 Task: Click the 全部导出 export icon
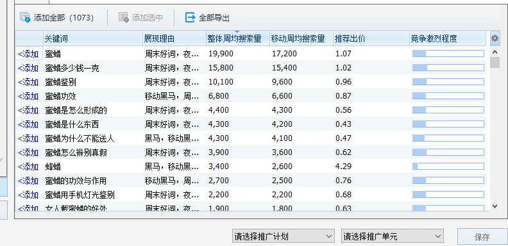(x=190, y=17)
